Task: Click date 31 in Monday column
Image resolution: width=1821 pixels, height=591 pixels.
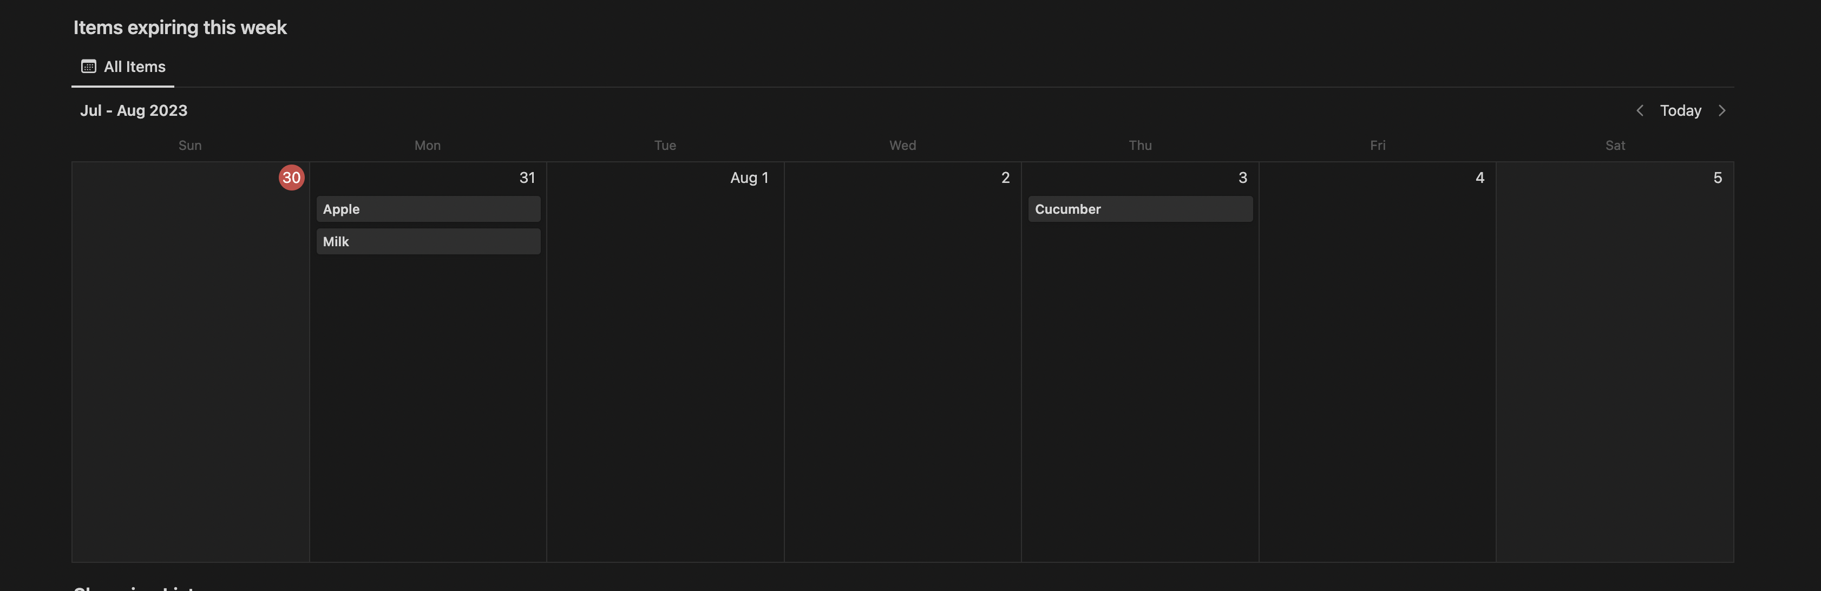Action: pos(527,178)
